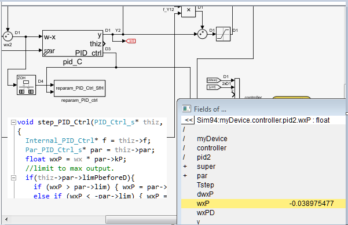Select the Tstep field
348x225 pixels.
click(x=206, y=185)
